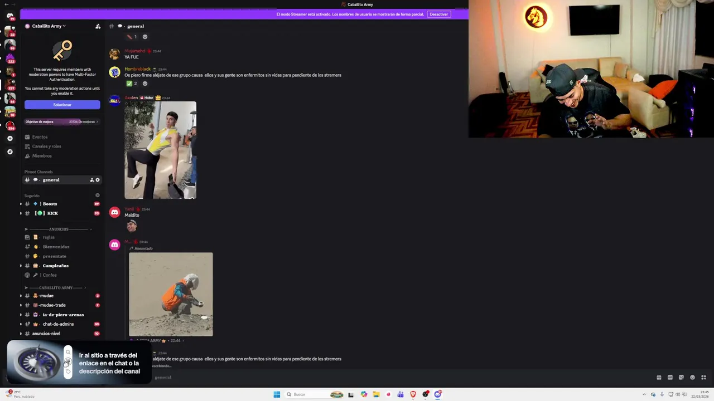Open the KICK channel
Image resolution: width=714 pixels, height=401 pixels.
point(61,213)
